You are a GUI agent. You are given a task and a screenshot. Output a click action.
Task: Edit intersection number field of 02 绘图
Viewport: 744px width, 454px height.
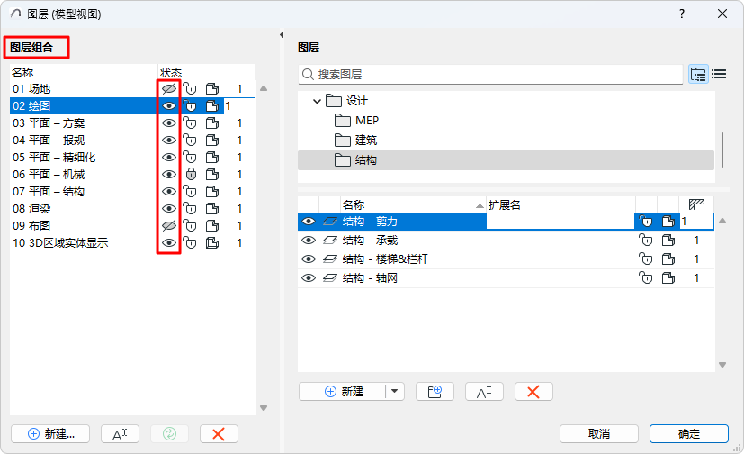239,106
